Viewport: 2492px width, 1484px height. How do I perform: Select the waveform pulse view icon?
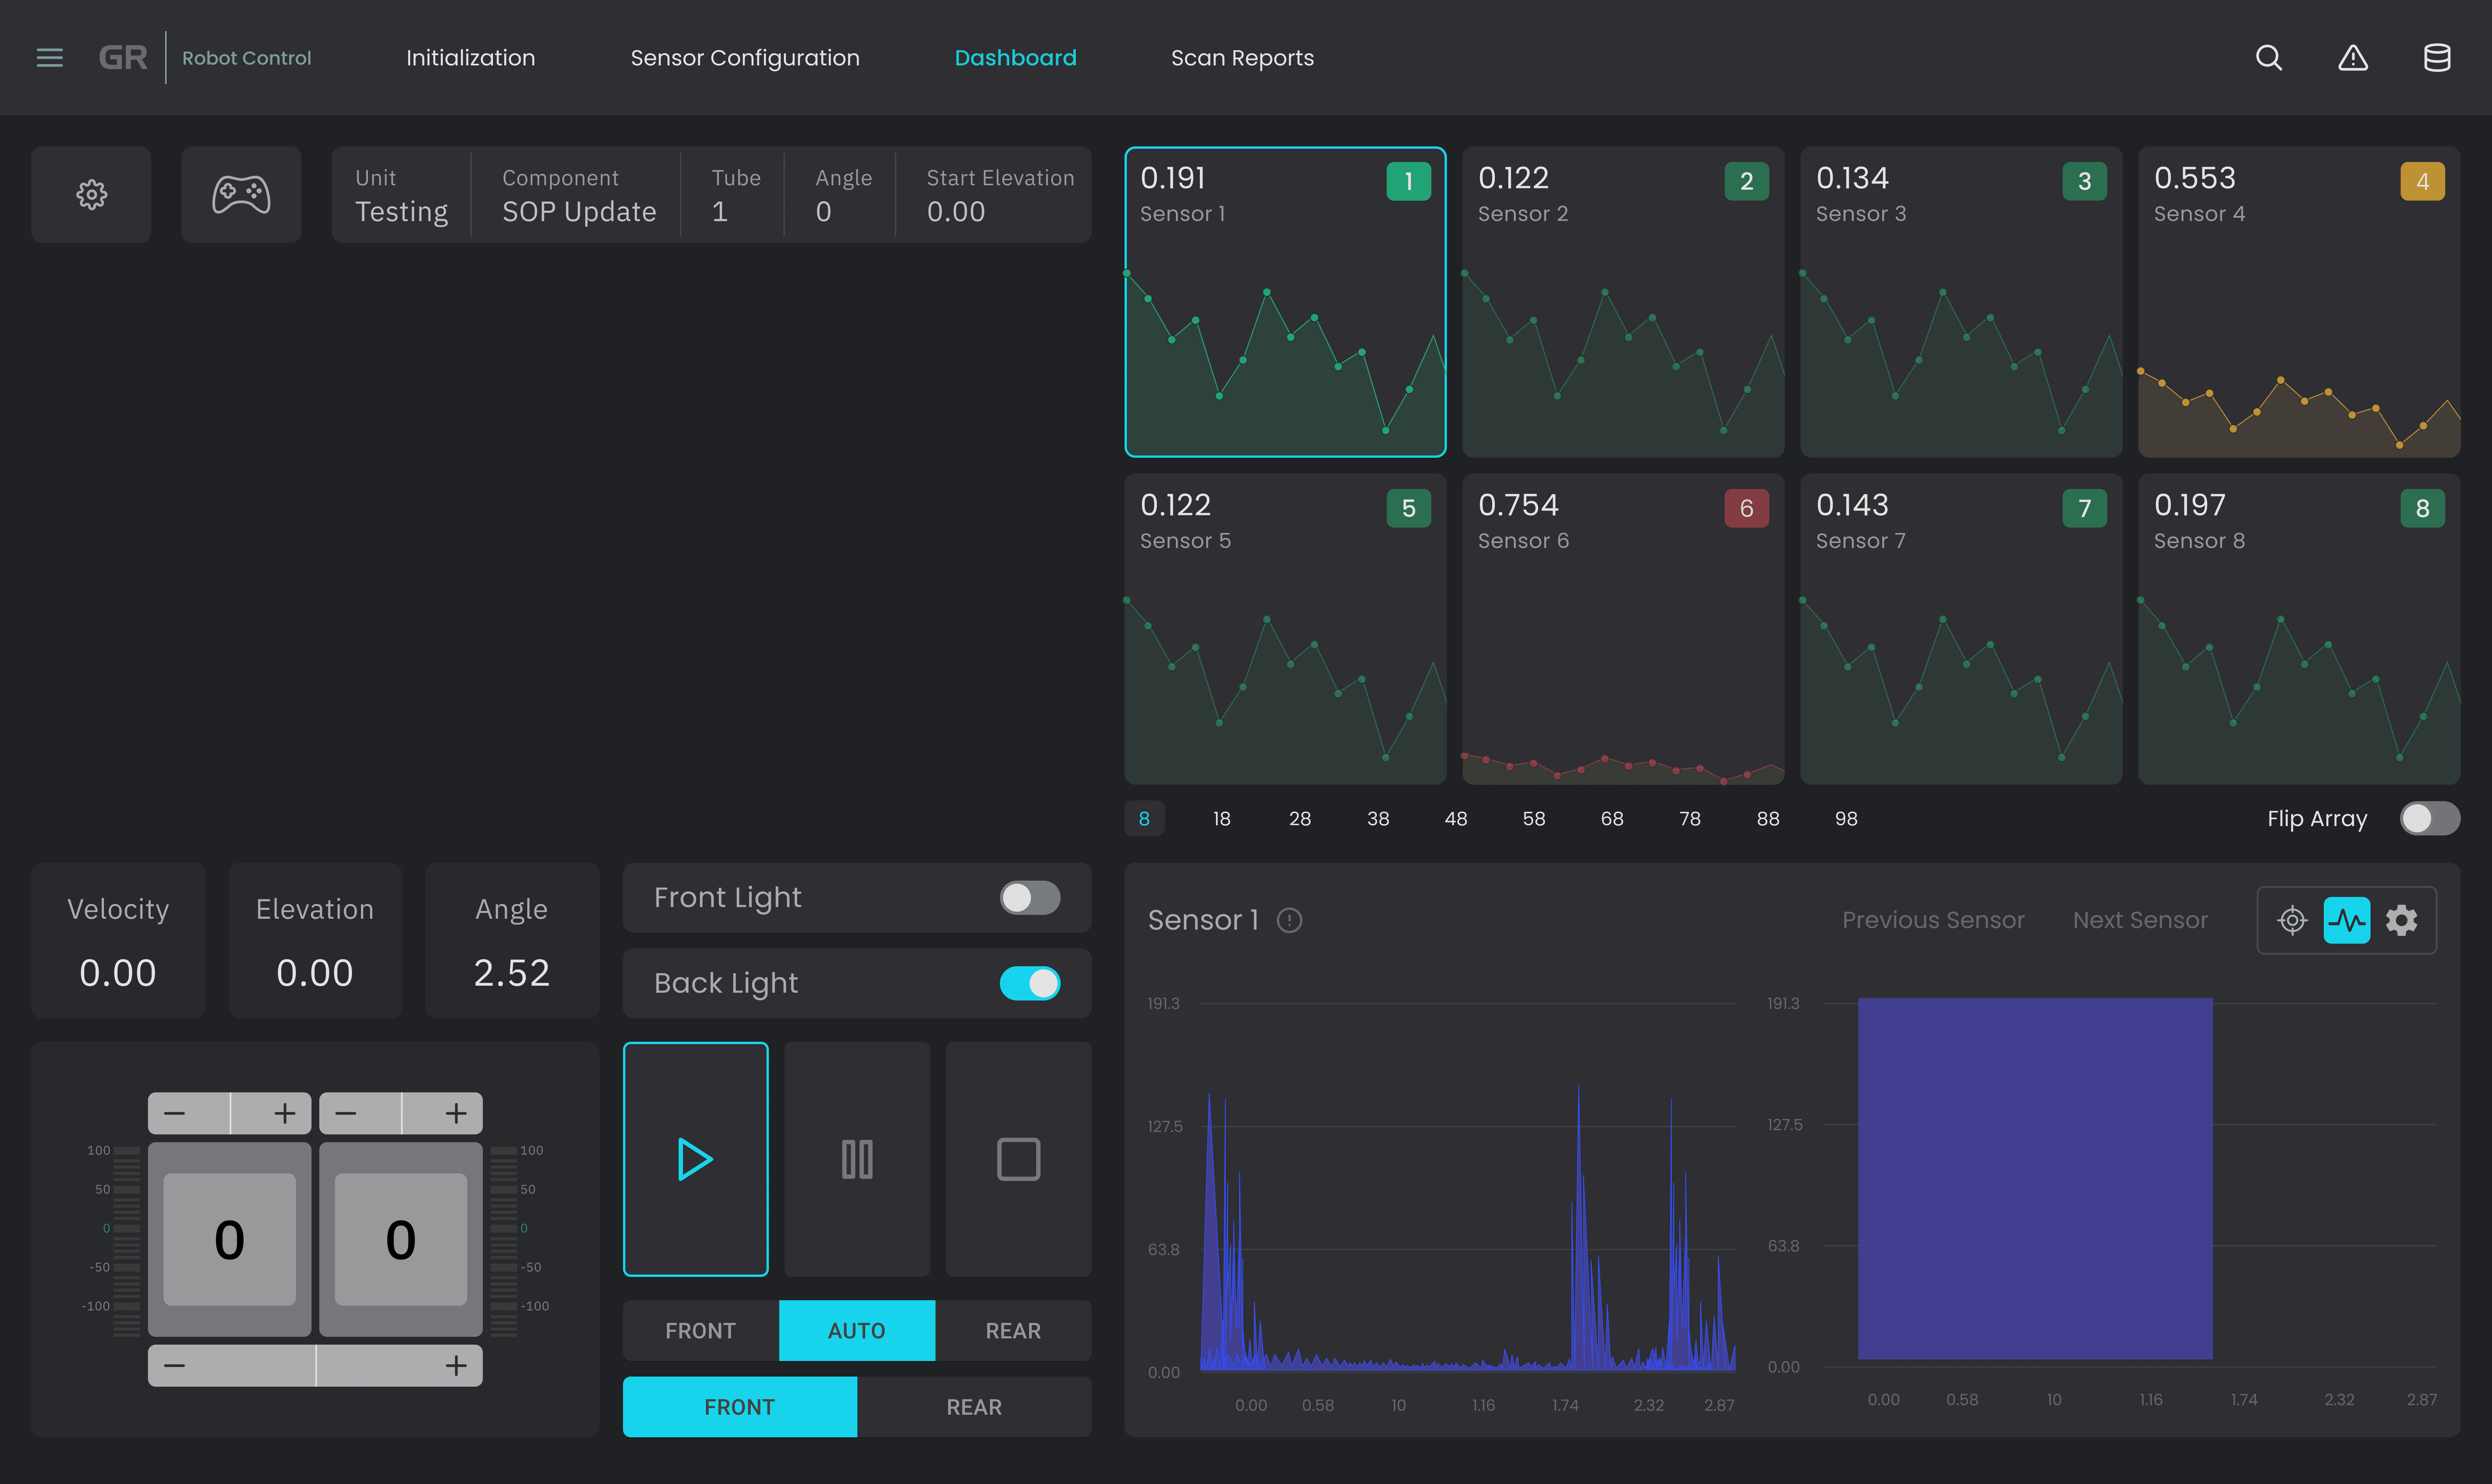(x=2347, y=920)
